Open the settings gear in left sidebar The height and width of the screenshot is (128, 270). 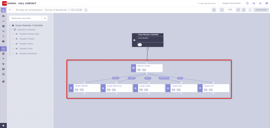point(3,81)
